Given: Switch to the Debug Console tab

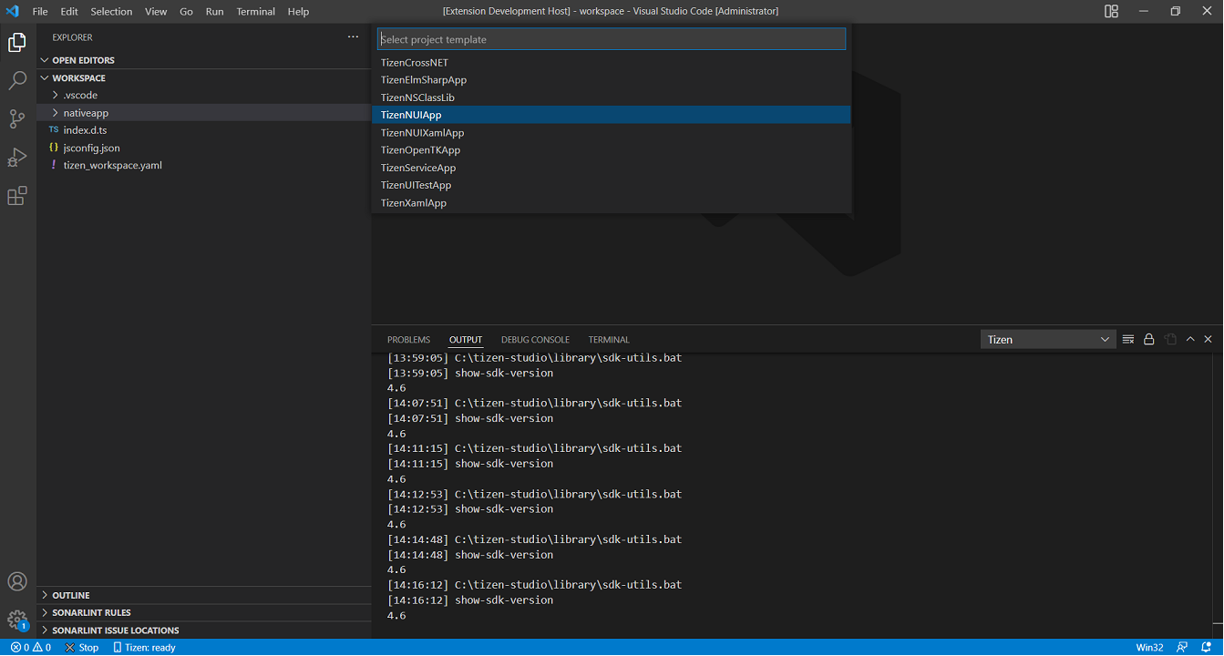Looking at the screenshot, I should (x=535, y=340).
